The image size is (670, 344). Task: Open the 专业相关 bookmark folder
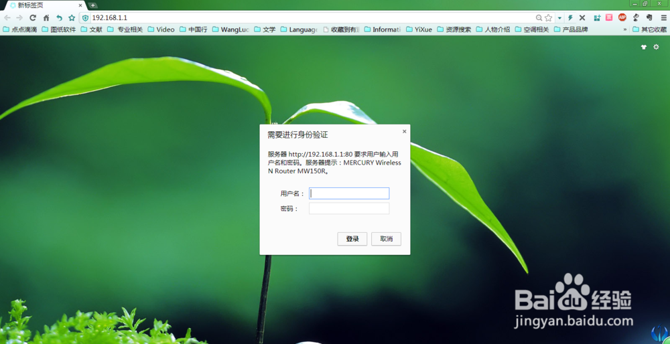[x=125, y=29]
